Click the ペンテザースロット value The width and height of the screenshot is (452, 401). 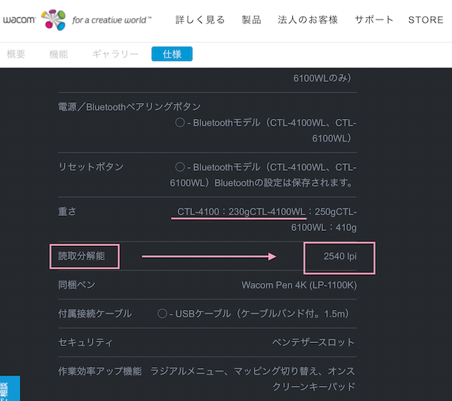click(x=313, y=342)
